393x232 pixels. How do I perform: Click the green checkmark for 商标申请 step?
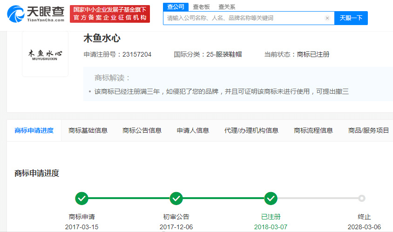point(81,198)
